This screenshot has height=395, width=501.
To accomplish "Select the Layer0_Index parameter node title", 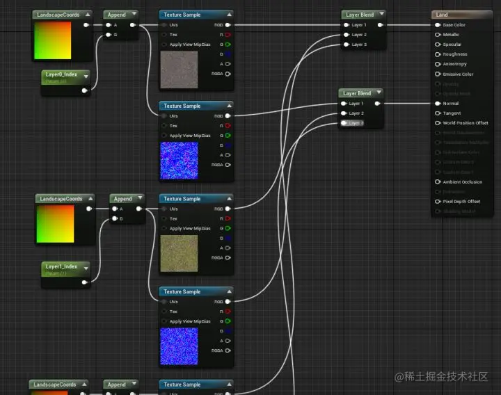I will (61, 74).
